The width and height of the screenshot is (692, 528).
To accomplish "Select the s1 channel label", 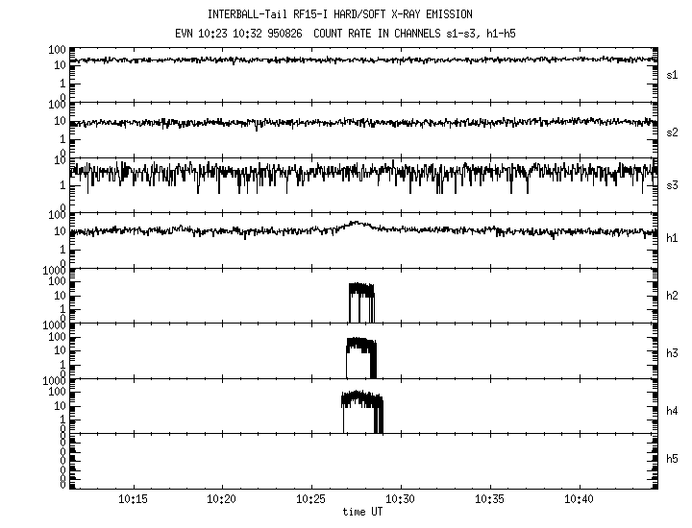I will (x=673, y=73).
